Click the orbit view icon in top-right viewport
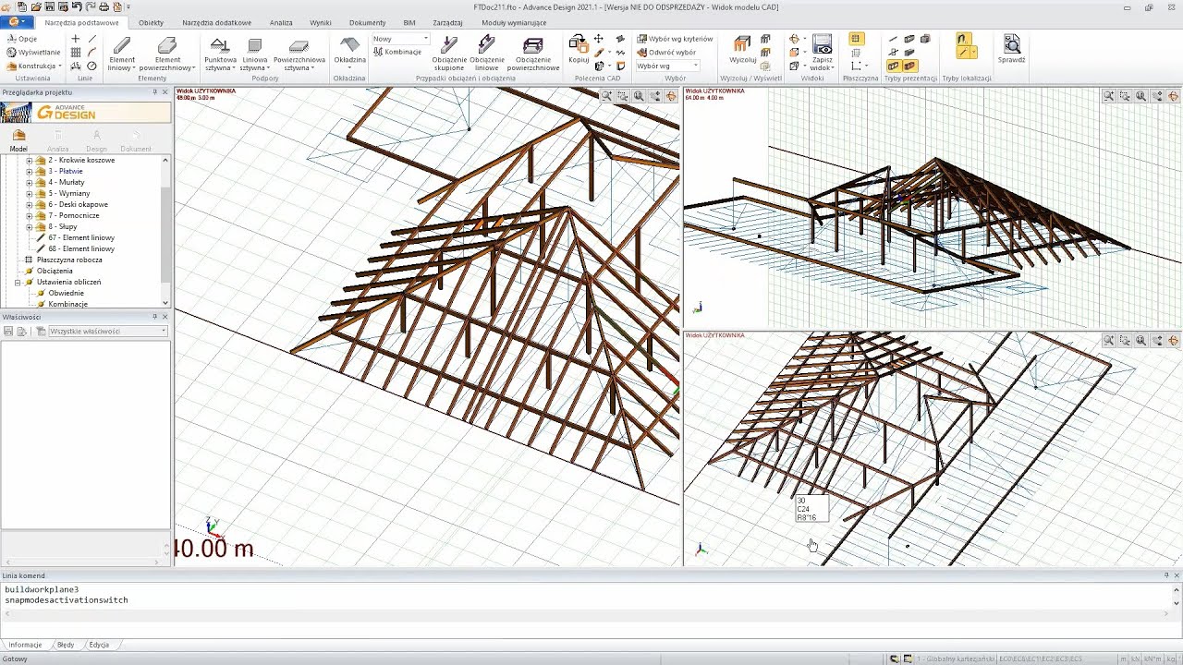 [x=1173, y=96]
